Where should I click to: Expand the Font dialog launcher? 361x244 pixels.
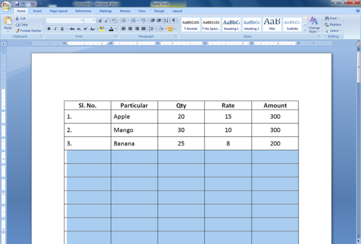pos(116,36)
